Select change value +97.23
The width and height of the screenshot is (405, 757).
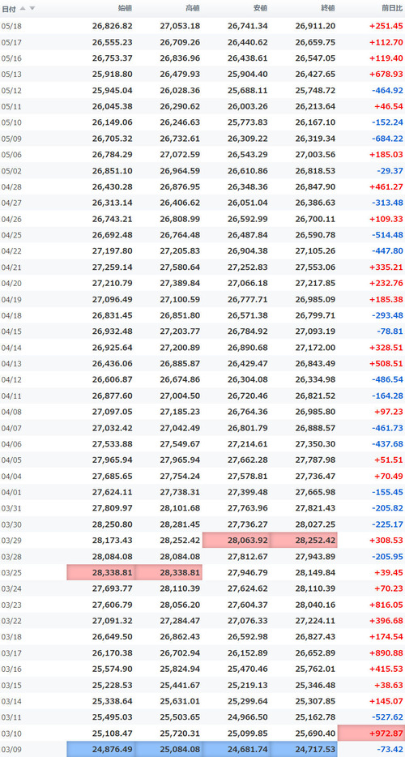389,412
